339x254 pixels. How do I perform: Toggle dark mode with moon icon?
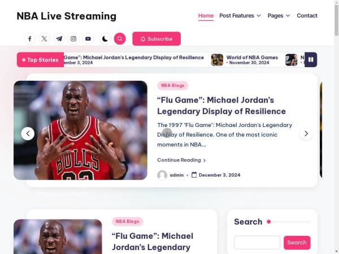105,39
